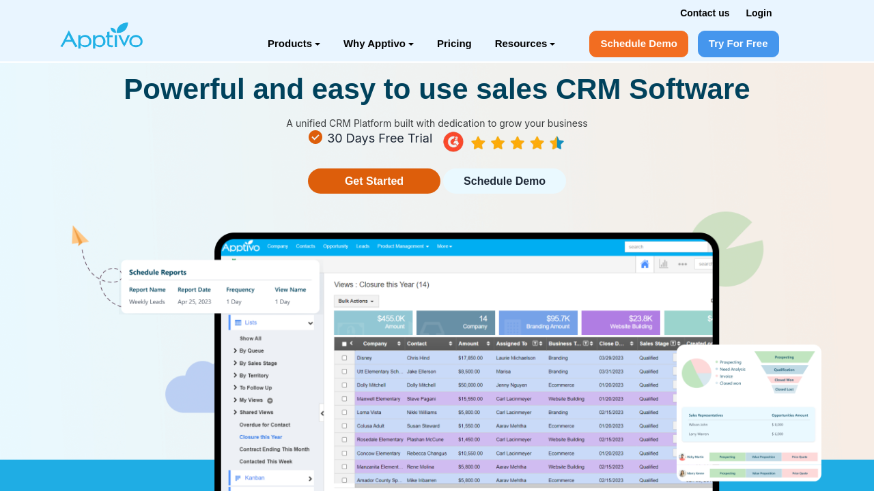Open the Products dropdown menu
The height and width of the screenshot is (491, 874).
pos(294,44)
